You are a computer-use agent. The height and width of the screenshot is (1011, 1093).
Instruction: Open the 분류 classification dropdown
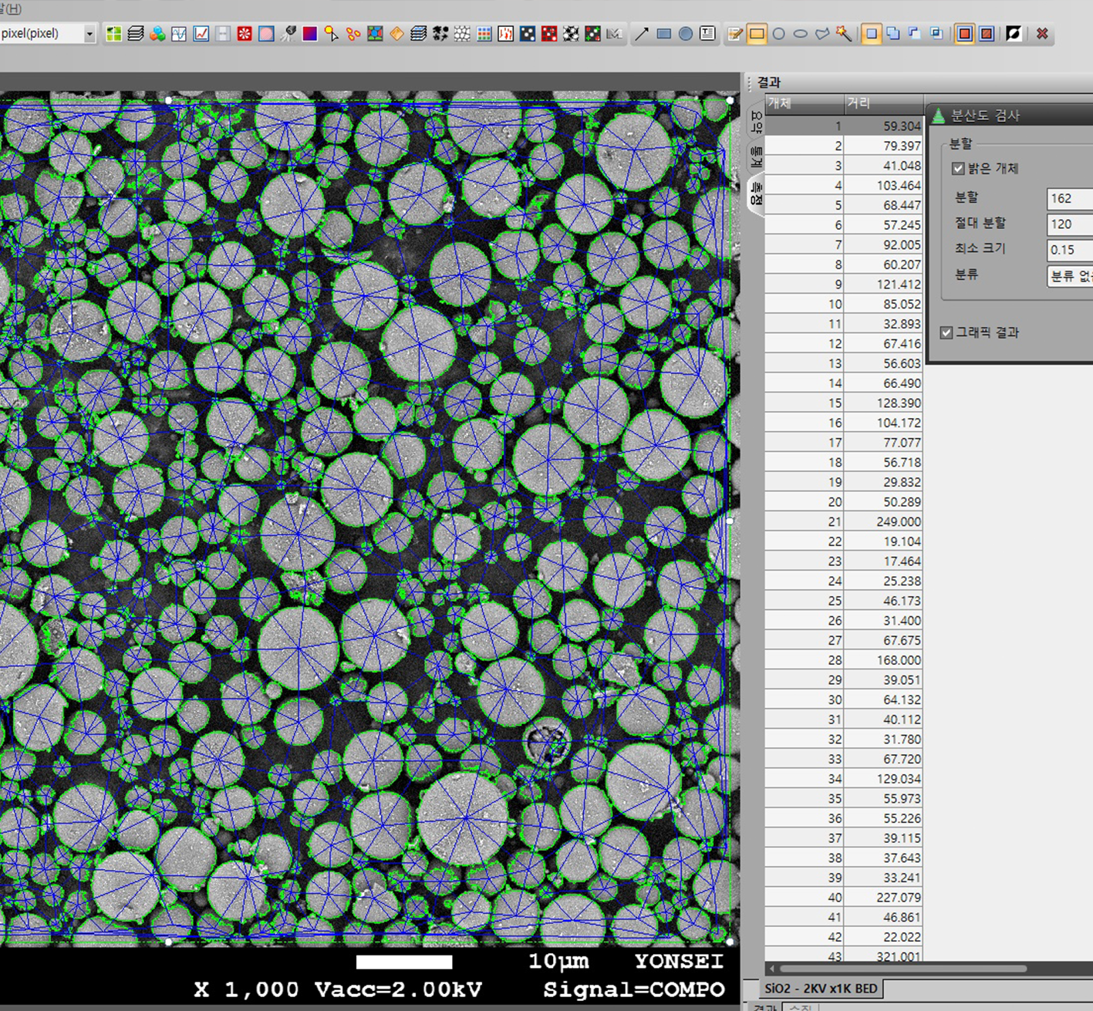click(1069, 275)
